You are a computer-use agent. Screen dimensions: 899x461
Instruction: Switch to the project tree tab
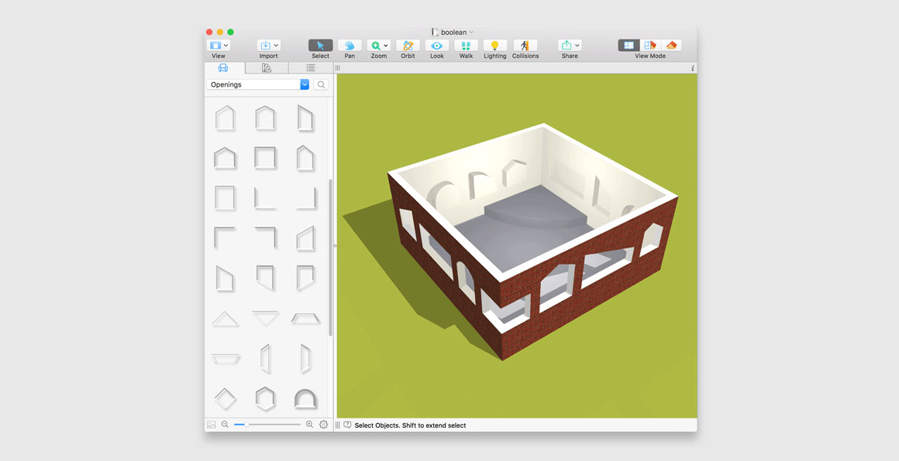(x=310, y=68)
